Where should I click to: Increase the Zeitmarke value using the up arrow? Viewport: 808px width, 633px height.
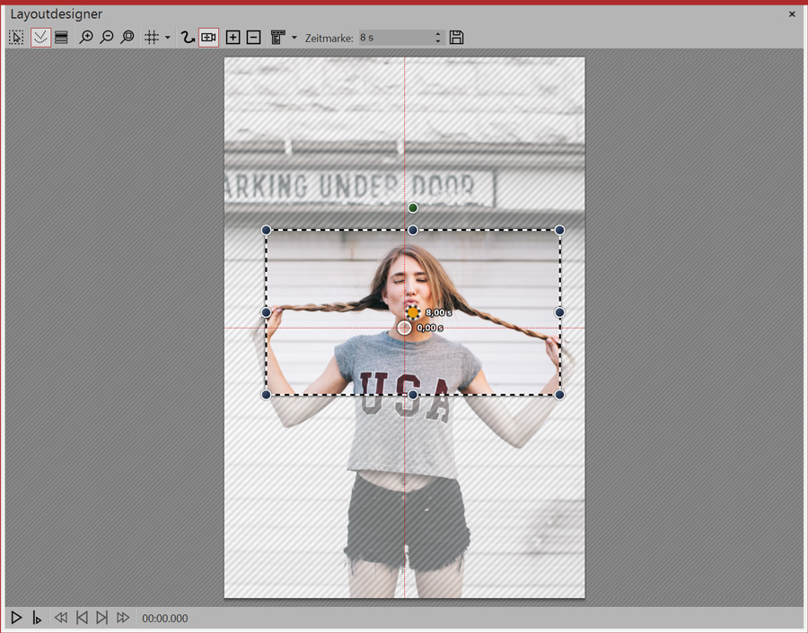click(438, 34)
